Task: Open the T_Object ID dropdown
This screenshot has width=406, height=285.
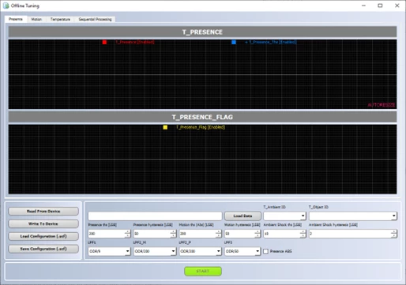Action: [x=353, y=216]
